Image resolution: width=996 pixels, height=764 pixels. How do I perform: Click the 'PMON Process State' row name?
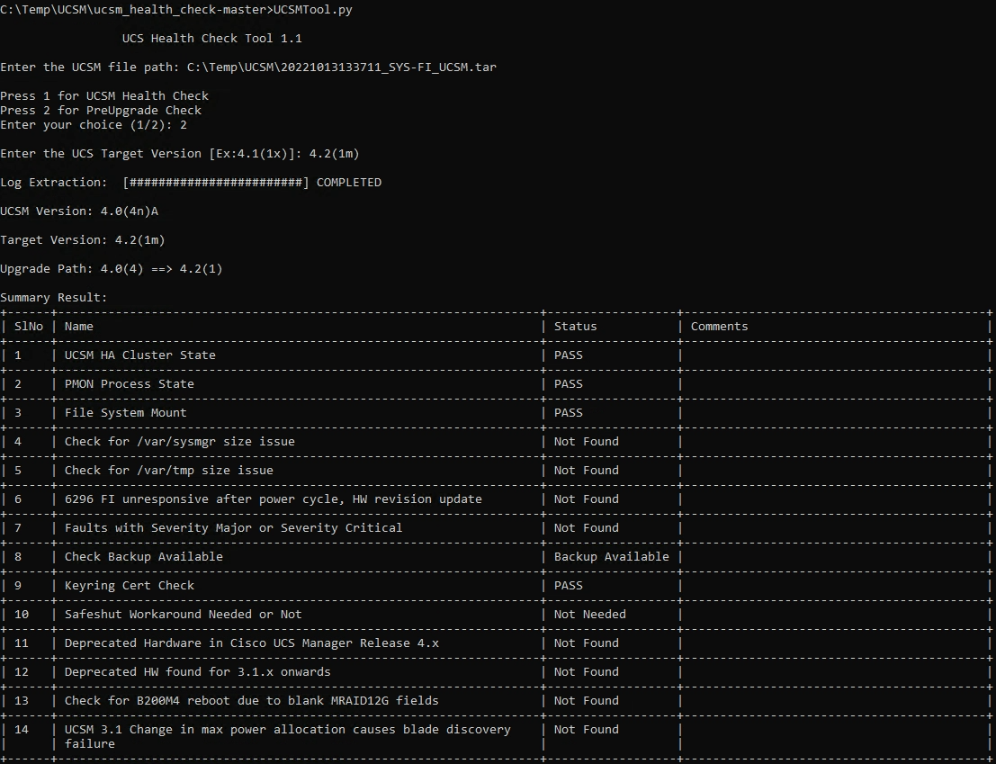point(130,384)
